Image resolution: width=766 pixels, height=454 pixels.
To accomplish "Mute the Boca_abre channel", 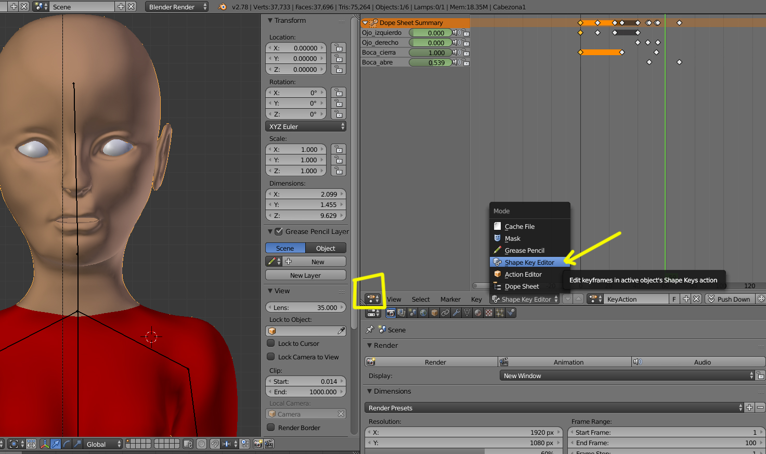I will coord(456,62).
